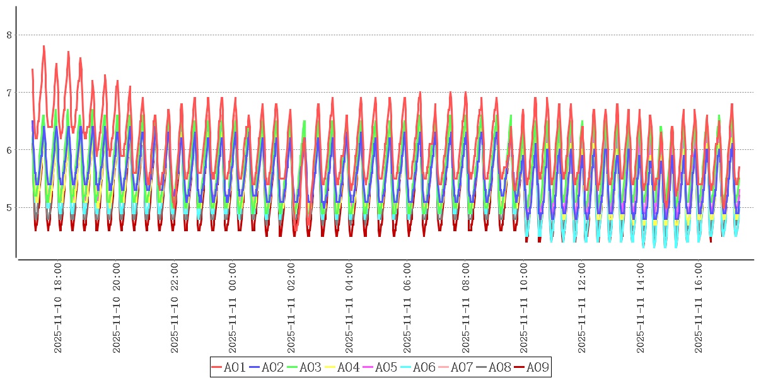Image resolution: width=761 pixels, height=378 pixels.
Task: Click the gray A08 legend color line
Action: point(482,367)
